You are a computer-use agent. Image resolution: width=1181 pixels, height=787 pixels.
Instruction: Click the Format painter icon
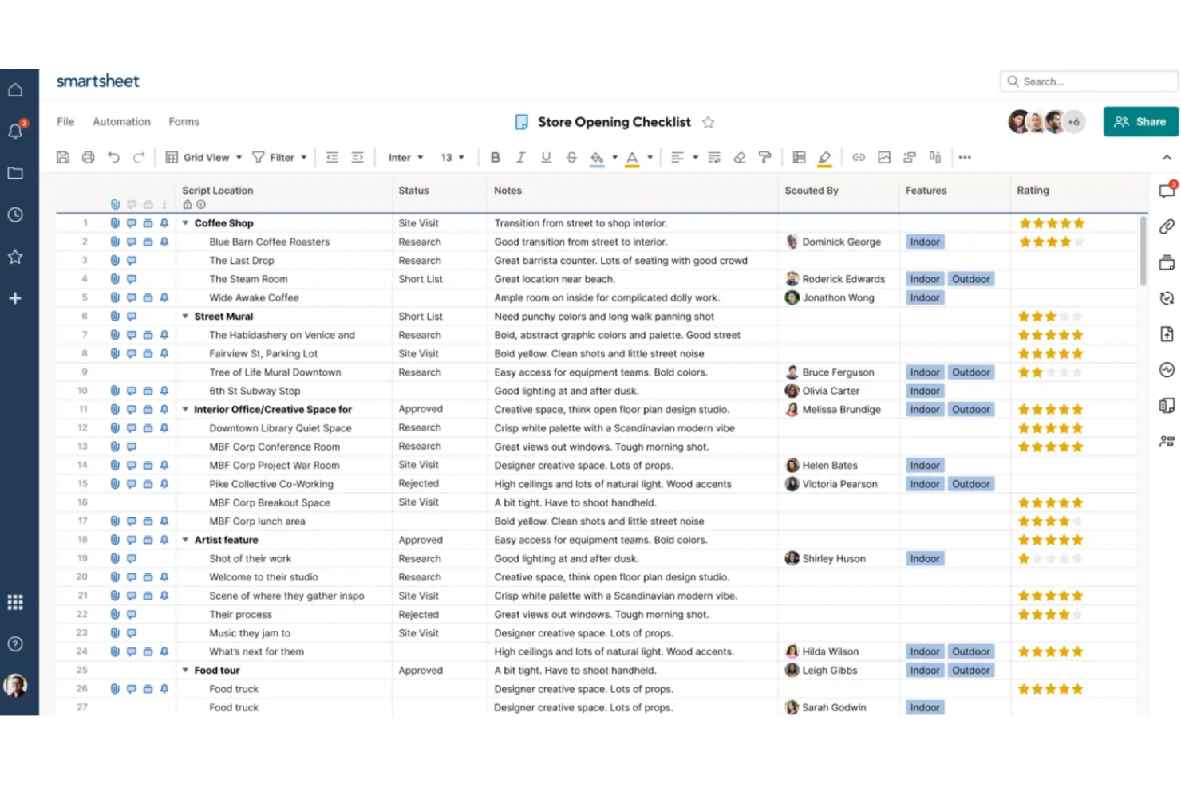pos(764,158)
